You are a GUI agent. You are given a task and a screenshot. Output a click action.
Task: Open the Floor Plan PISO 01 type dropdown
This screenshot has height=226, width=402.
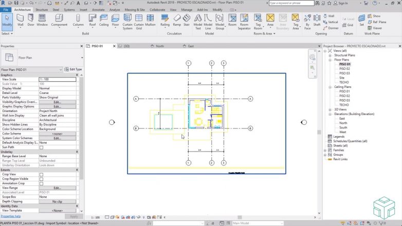tap(61, 69)
